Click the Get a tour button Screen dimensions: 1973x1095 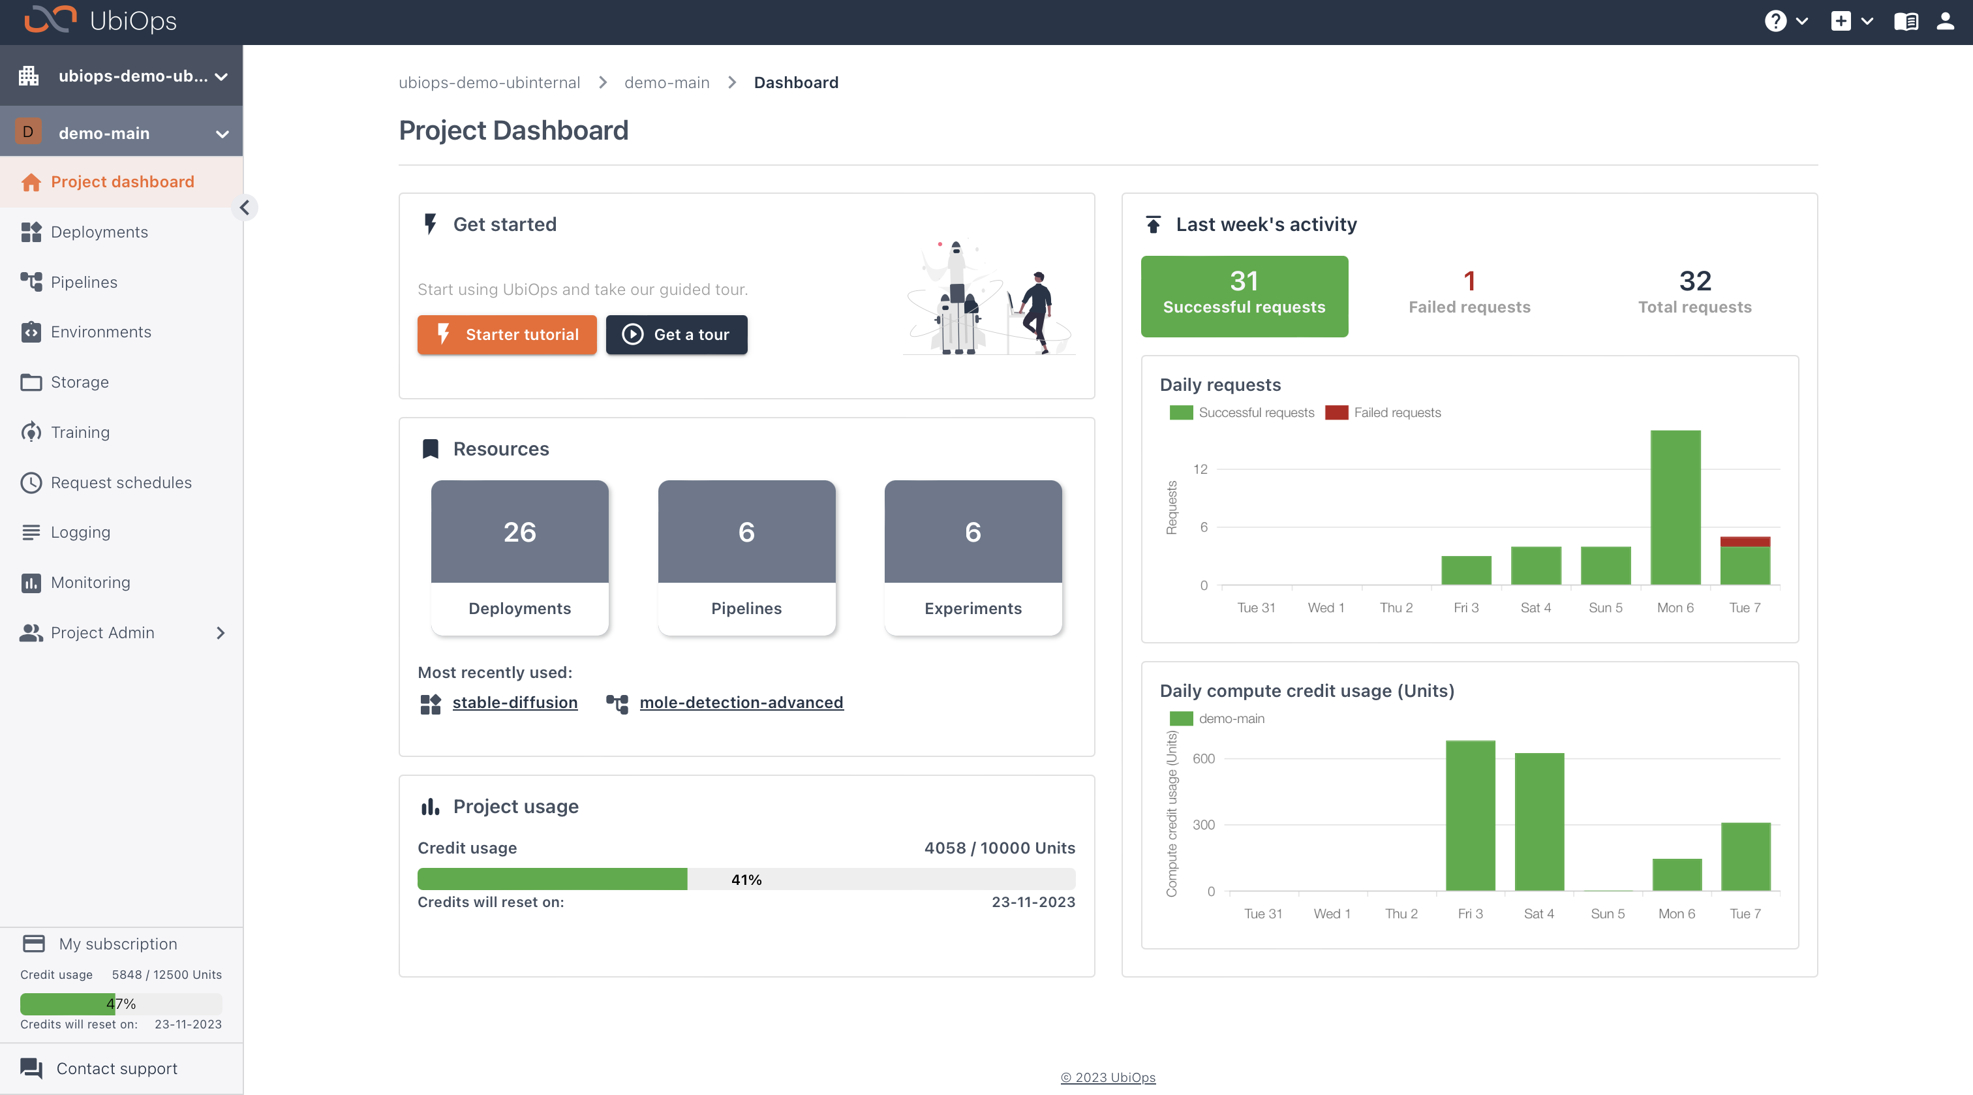(677, 335)
